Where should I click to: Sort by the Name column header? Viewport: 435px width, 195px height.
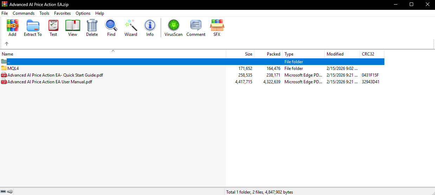113,54
